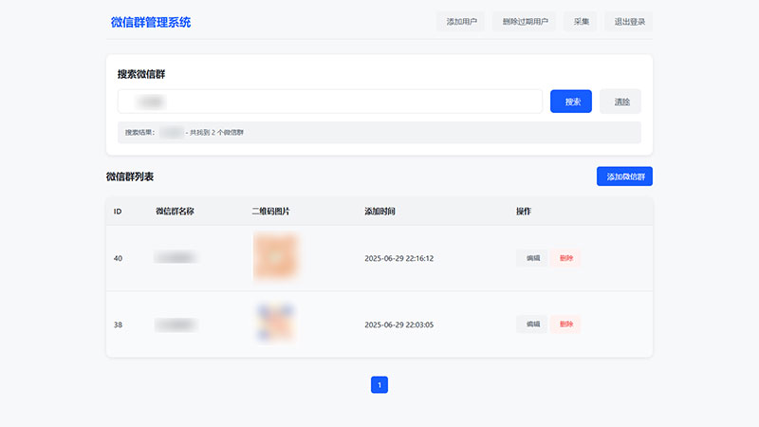759x427 pixels.
Task: Select 删除过期用户 in the top navigation
Action: point(525,22)
